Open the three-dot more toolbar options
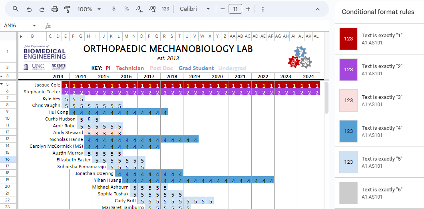The image size is (424, 209). [263, 9]
